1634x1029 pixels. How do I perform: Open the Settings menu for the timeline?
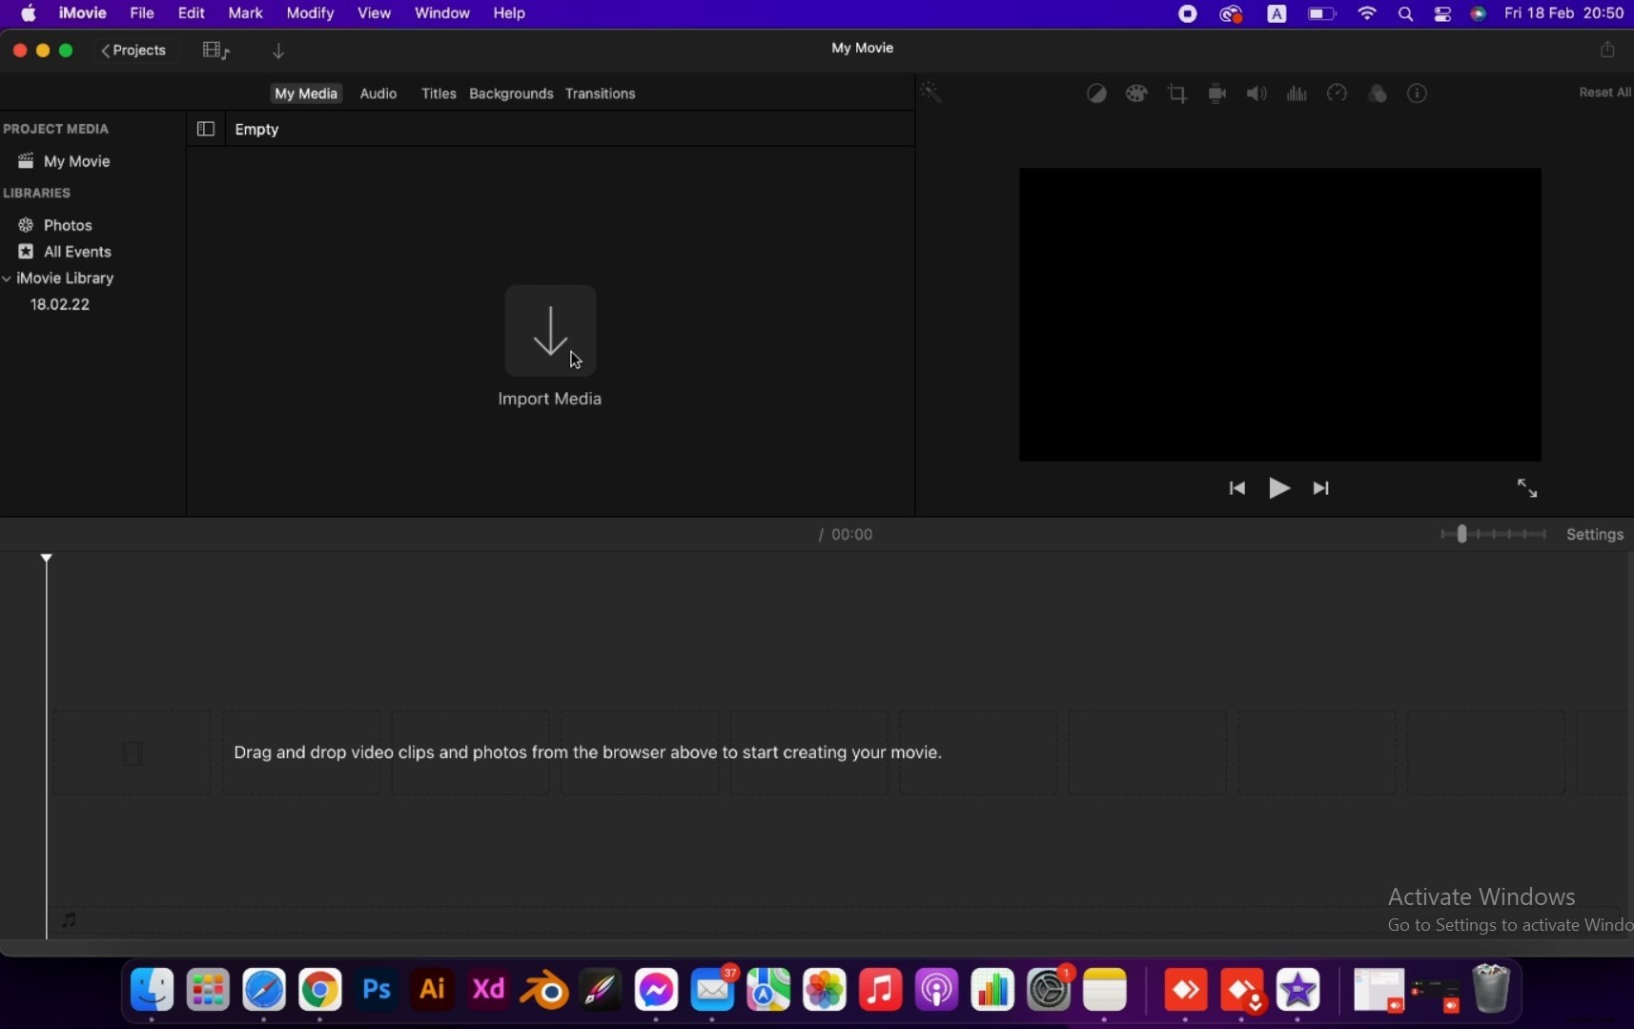(x=1596, y=535)
